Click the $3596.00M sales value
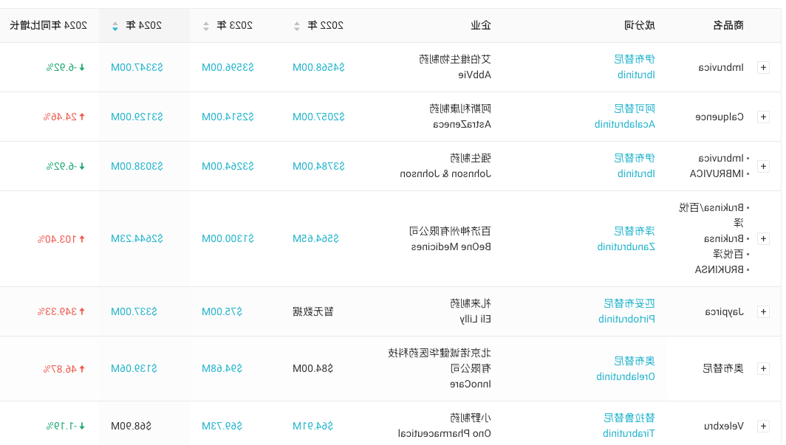 tap(228, 68)
